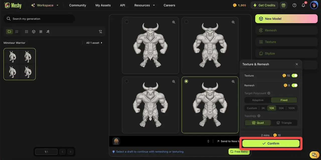Go to the Community page

point(77,5)
